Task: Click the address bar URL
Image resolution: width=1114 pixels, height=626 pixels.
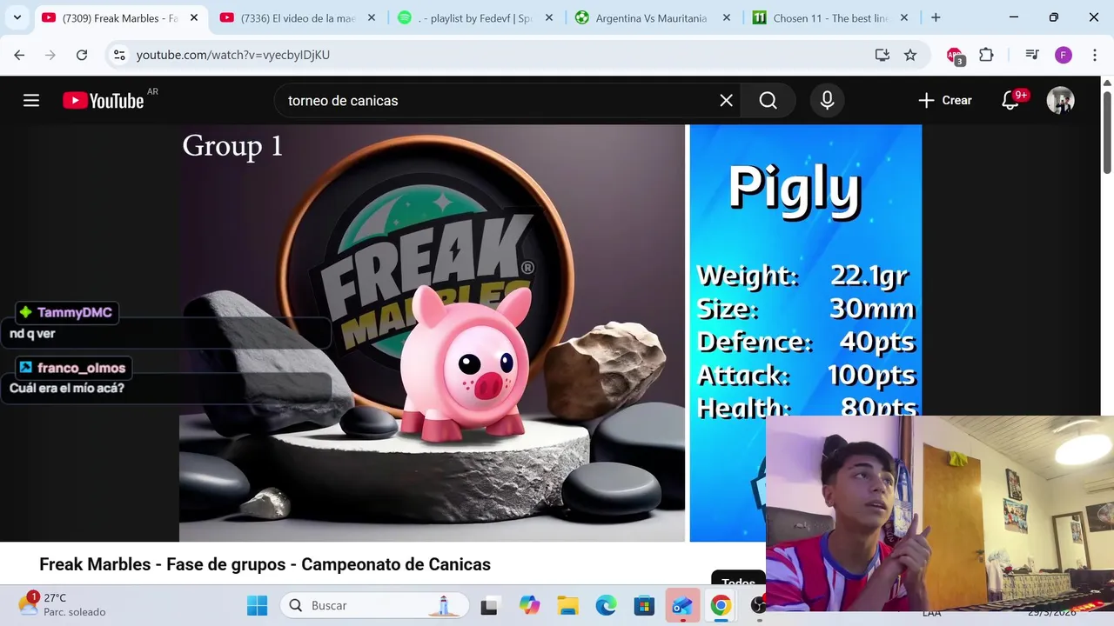Action: click(x=233, y=55)
